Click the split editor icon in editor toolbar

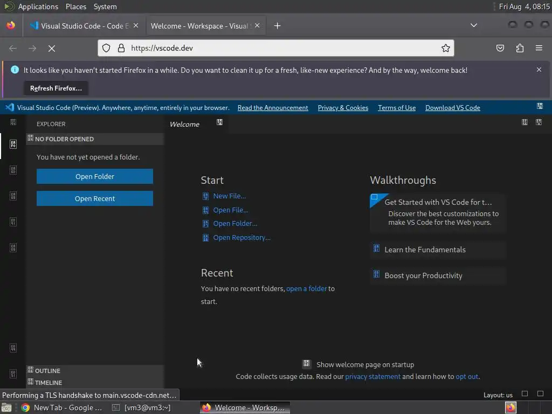[525, 122]
